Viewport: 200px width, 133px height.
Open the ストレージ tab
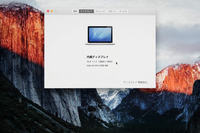100,11
